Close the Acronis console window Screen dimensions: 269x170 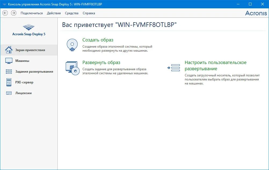point(263,4)
